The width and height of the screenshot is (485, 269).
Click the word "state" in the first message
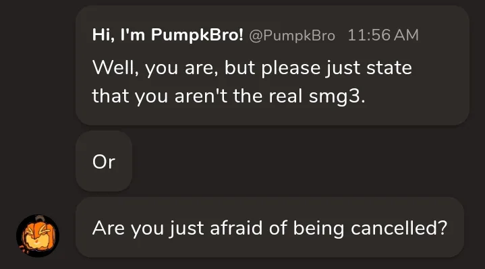pos(389,67)
